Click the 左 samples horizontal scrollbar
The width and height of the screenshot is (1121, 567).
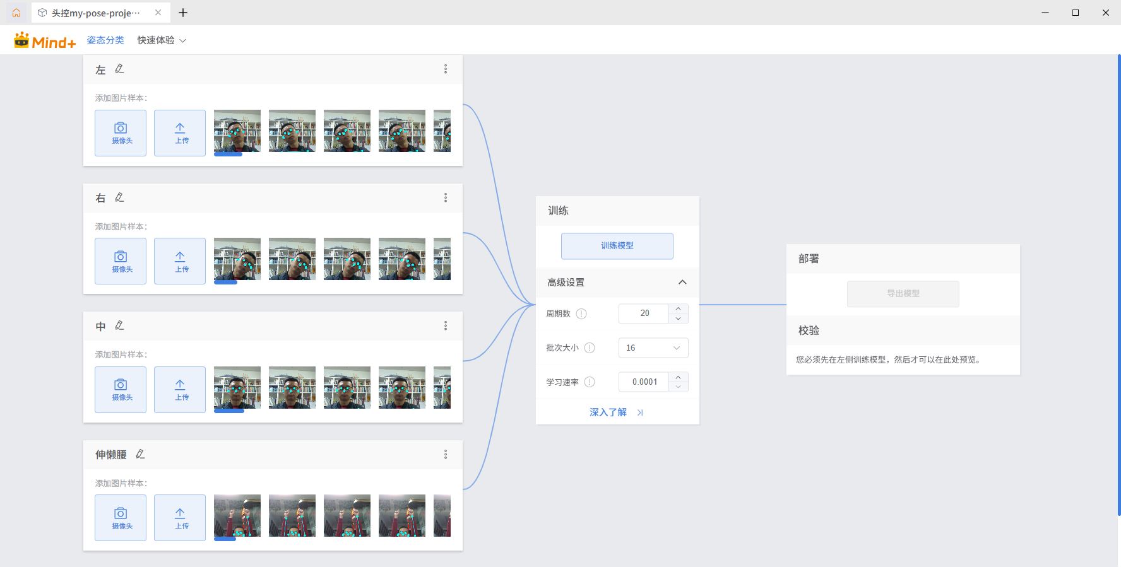coord(228,155)
